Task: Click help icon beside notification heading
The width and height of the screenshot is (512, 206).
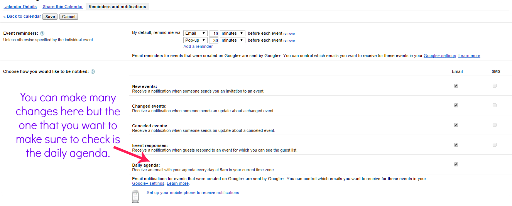Action: click(x=93, y=72)
